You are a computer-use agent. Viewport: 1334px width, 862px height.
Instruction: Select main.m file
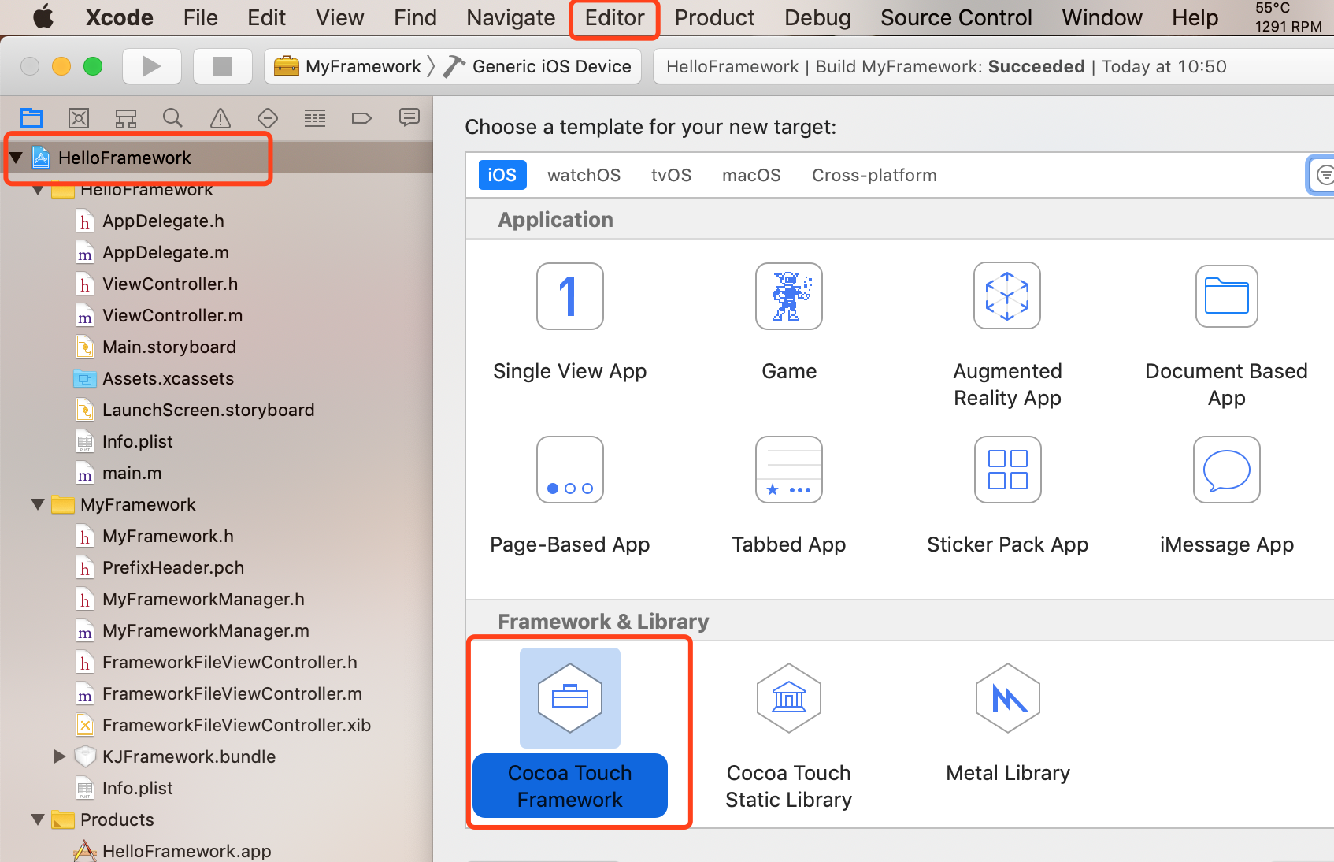tap(132, 473)
